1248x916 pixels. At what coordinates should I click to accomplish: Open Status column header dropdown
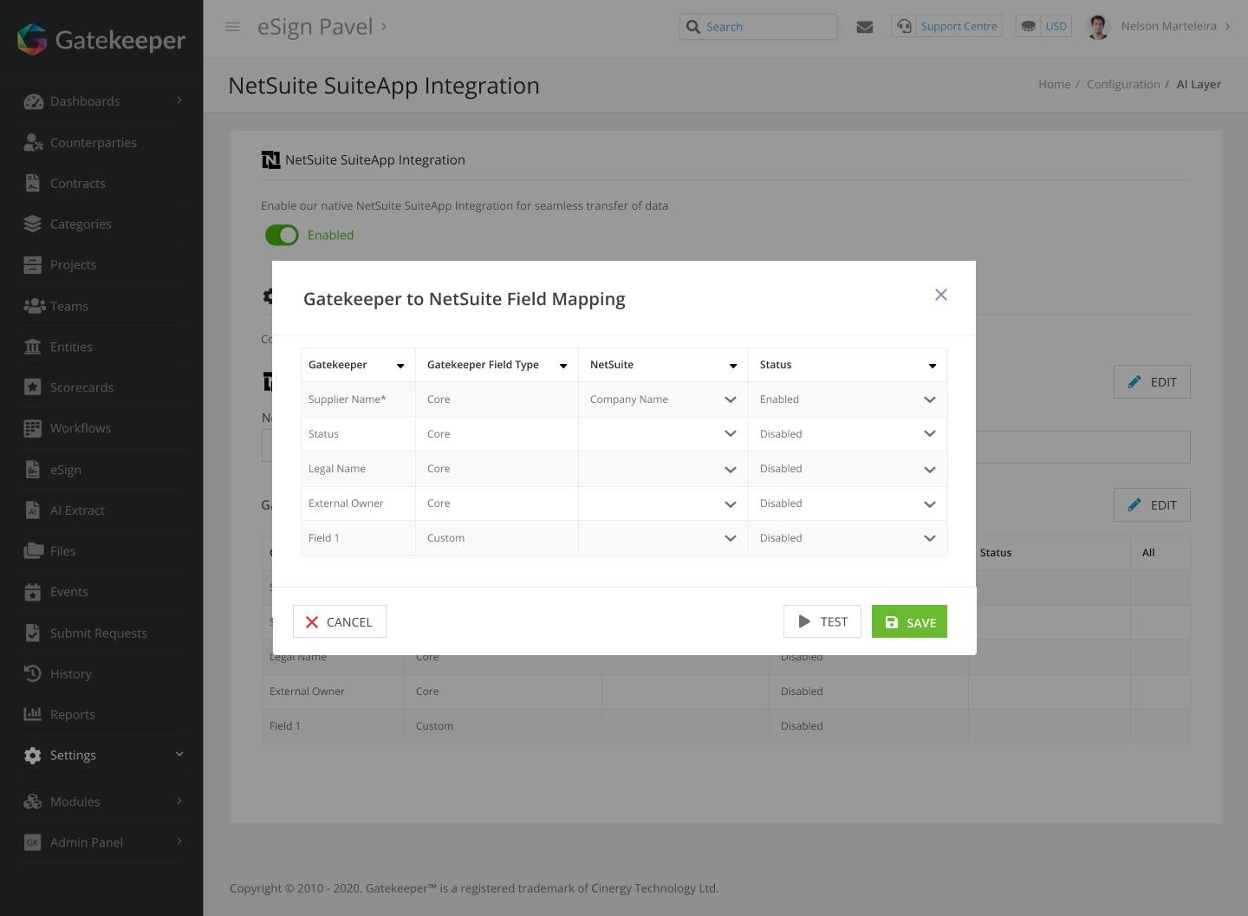(933, 366)
